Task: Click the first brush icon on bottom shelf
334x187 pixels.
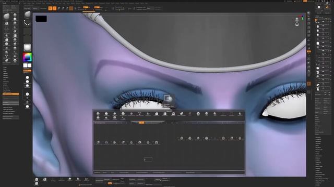Action: [37, 180]
